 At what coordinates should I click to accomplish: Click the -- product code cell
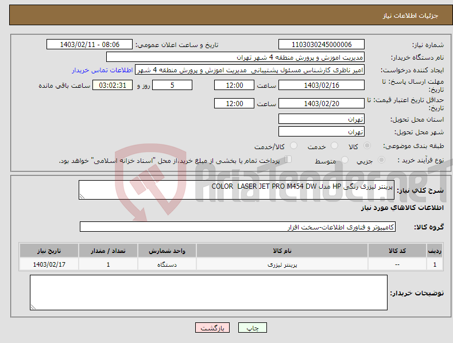click(x=397, y=264)
